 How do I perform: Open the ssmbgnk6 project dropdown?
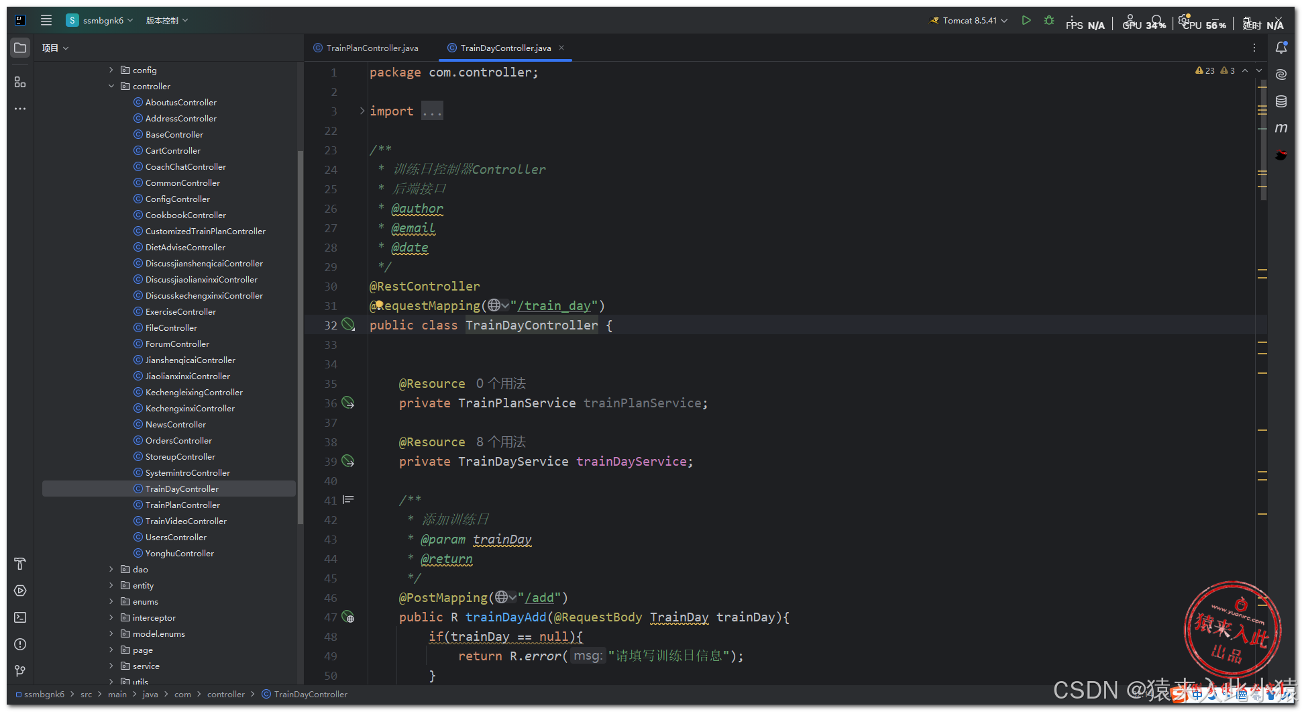point(100,20)
